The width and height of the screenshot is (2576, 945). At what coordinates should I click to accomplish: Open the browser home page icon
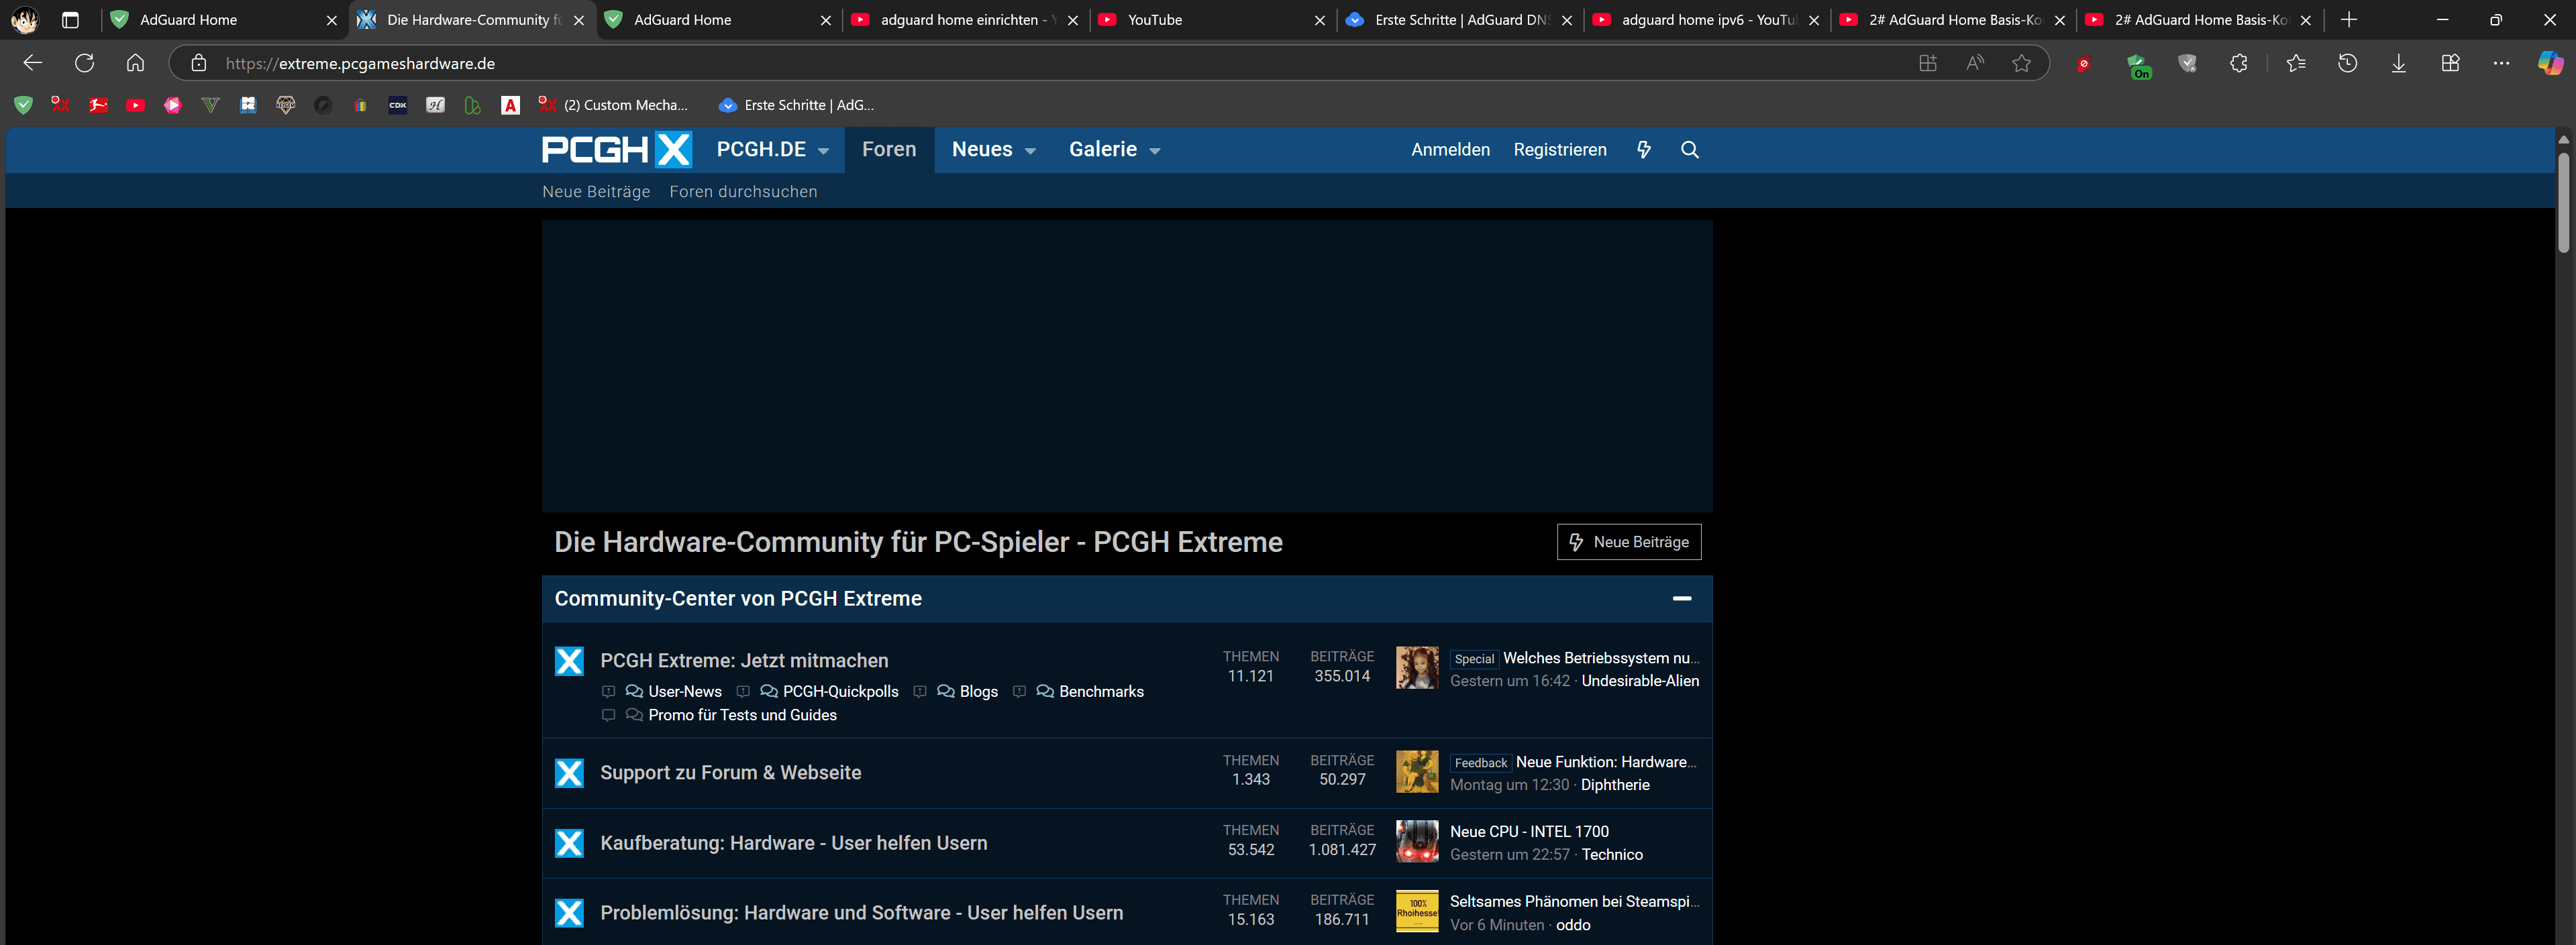coord(135,63)
